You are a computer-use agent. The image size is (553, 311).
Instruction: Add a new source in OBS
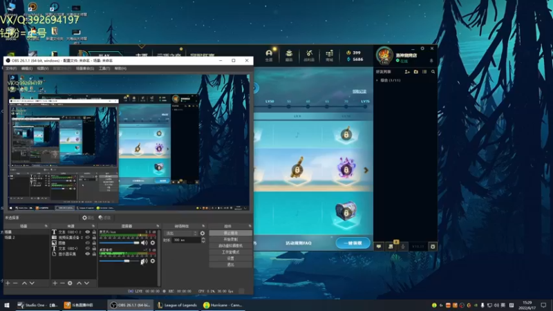click(55, 283)
